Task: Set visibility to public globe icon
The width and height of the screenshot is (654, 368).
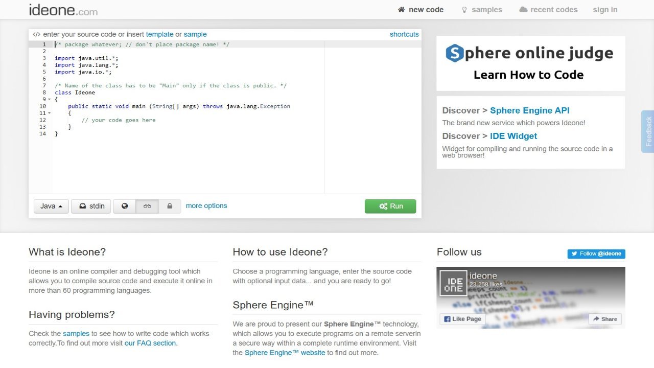Action: [x=125, y=206]
